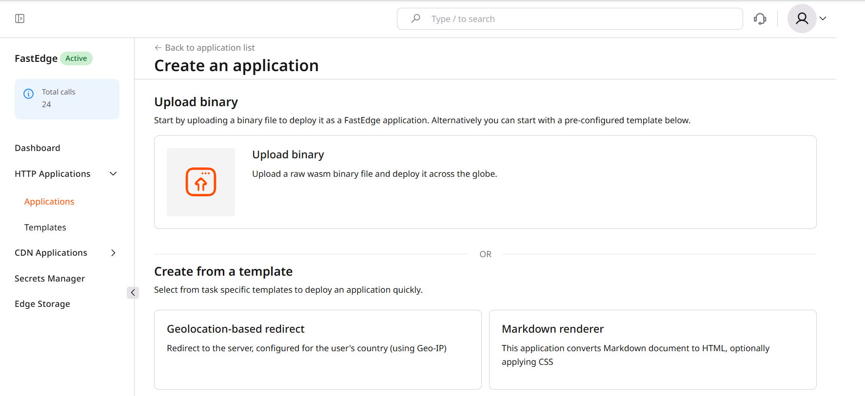Click the OR divider label
Screen dimensions: 865x396
pos(485,254)
